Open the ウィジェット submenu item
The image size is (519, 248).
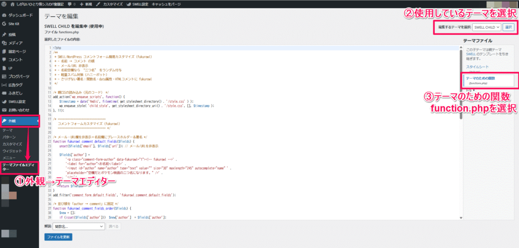[x=12, y=151]
